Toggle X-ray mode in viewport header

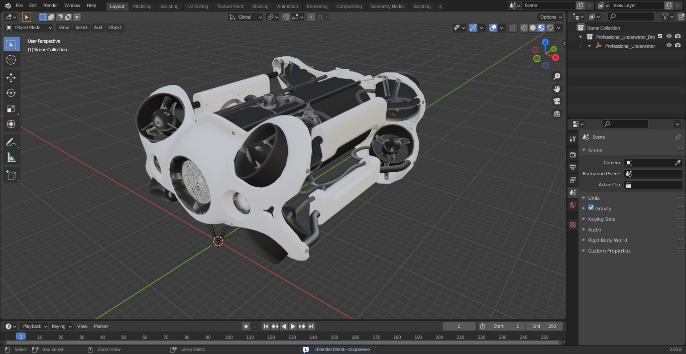(x=513, y=28)
